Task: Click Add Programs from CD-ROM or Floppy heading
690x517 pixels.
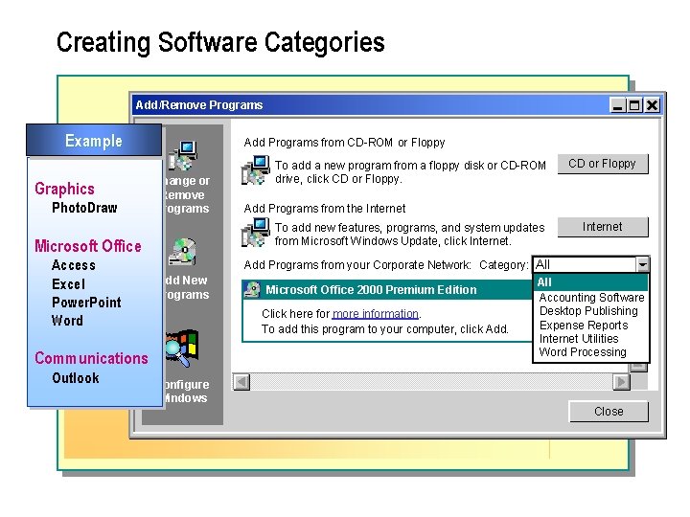Action: point(345,143)
